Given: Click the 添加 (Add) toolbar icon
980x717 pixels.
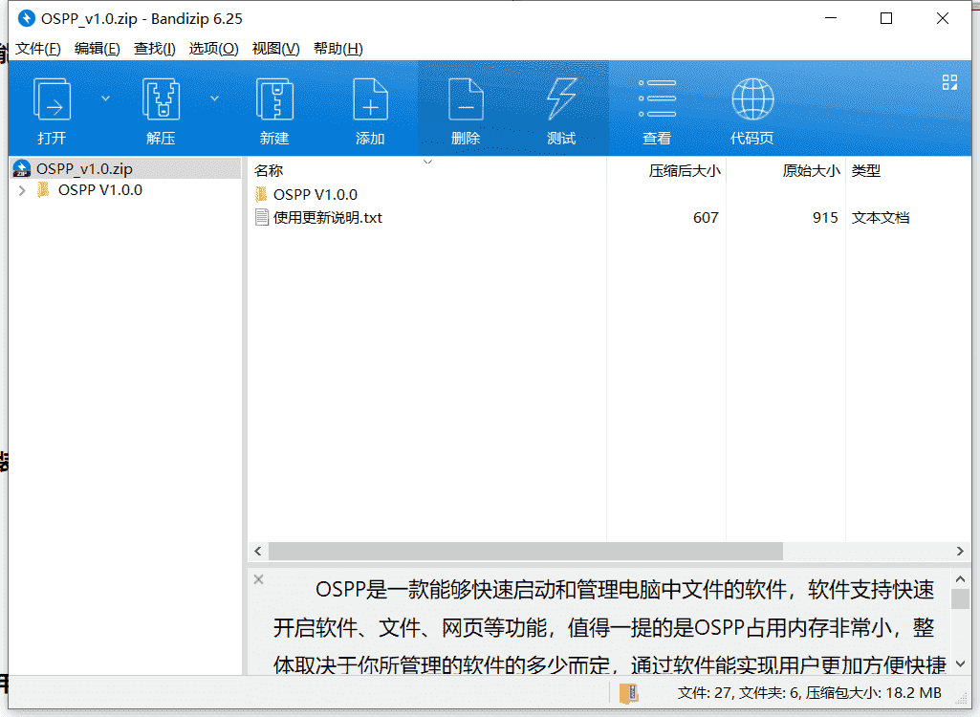Looking at the screenshot, I should click(370, 98).
